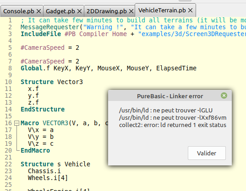246x191 pixels.
Task: Click line number 12 in the gutter
Action: click(x=8, y=95)
